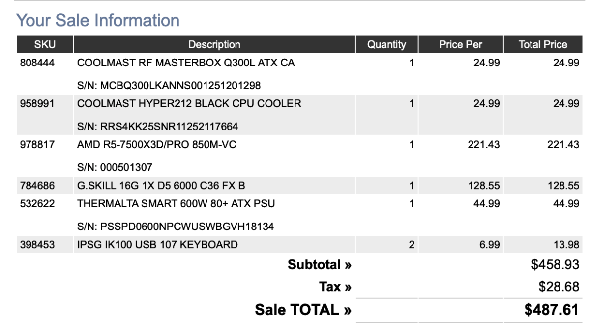Click the 221.43 Price Per value
The width and height of the screenshot is (590, 324).
click(x=484, y=145)
